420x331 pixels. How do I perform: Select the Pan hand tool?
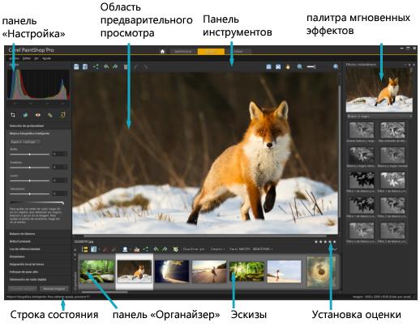coord(288,66)
